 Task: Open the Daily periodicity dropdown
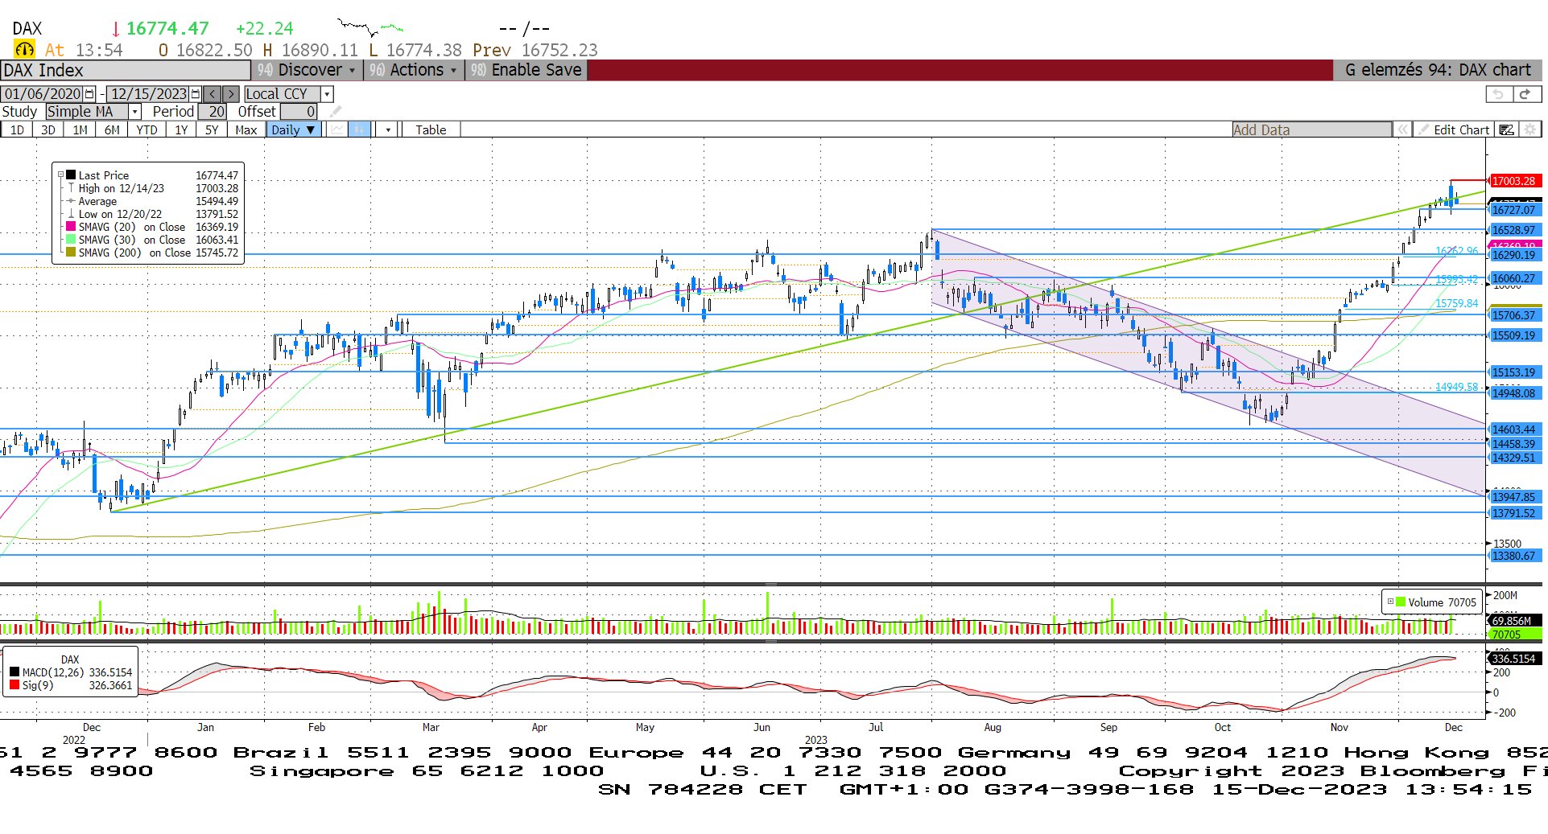tap(294, 129)
